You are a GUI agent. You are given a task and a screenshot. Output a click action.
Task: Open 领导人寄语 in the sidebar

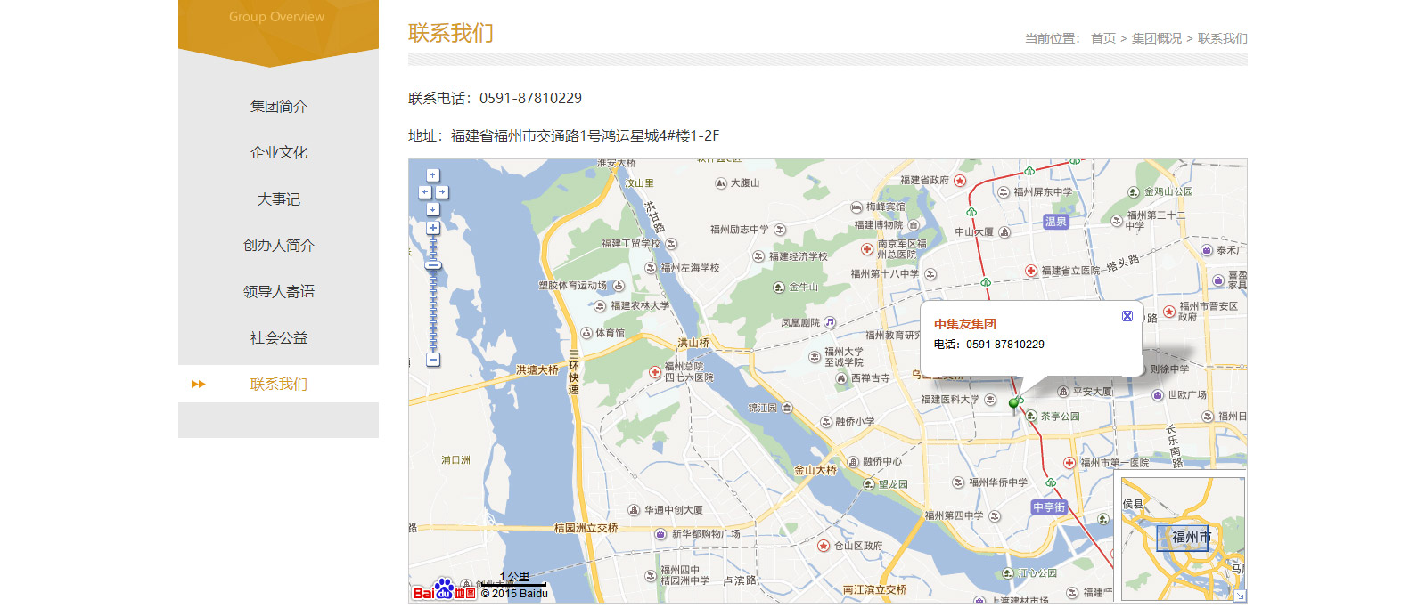(x=278, y=292)
